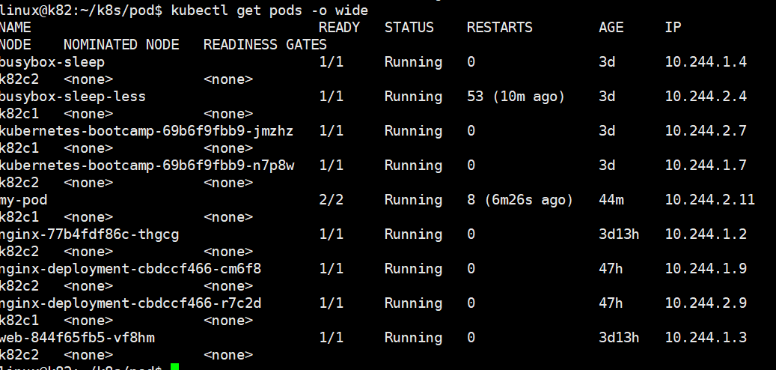
Task: Click pod web-844f65fb5-vf8hm
Action: [x=77, y=338]
